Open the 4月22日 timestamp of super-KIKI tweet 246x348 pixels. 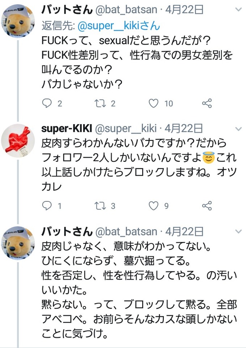(x=184, y=129)
